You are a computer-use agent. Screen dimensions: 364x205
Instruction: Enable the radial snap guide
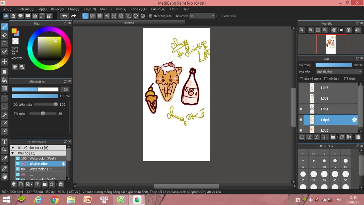114,16
